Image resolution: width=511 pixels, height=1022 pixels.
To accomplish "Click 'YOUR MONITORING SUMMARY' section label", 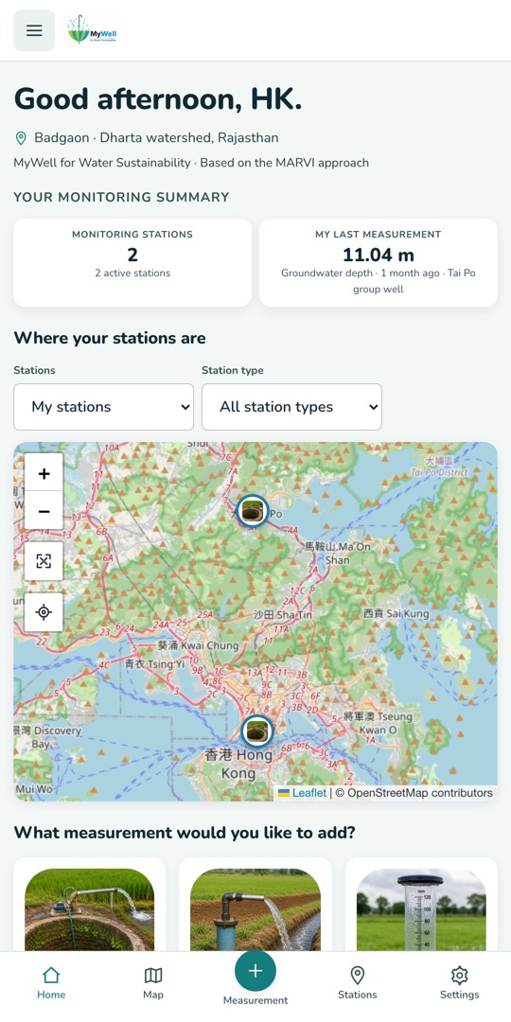I will [121, 197].
